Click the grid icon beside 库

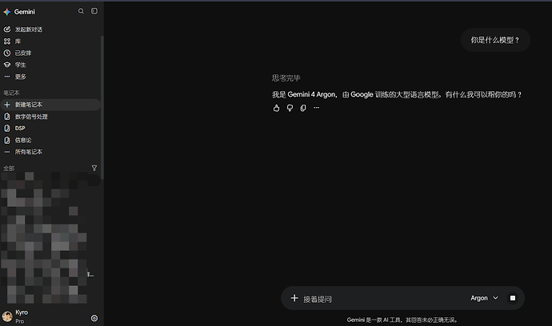(x=7, y=41)
